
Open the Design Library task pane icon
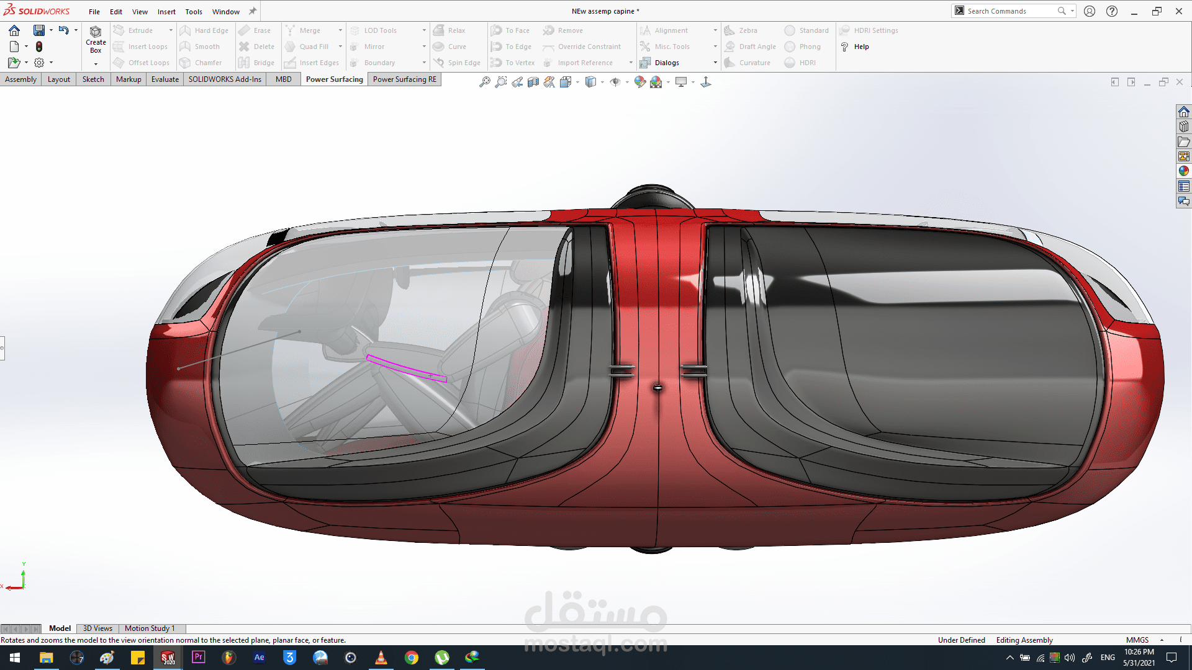[x=1183, y=127]
